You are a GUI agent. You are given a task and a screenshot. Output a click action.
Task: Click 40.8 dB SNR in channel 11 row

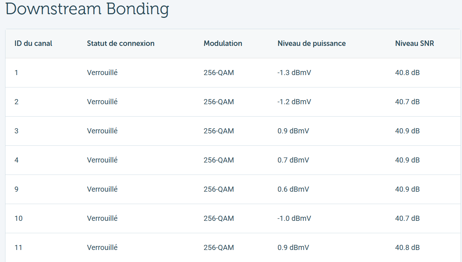click(x=407, y=247)
